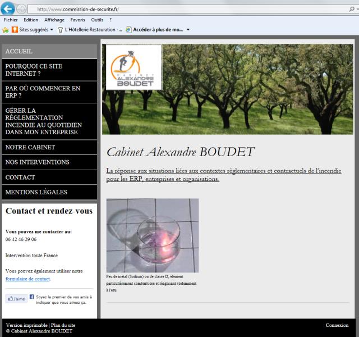359x337 pixels.
Task: Expand the Sites suggérés dropdown arrow
Action: click(52, 30)
